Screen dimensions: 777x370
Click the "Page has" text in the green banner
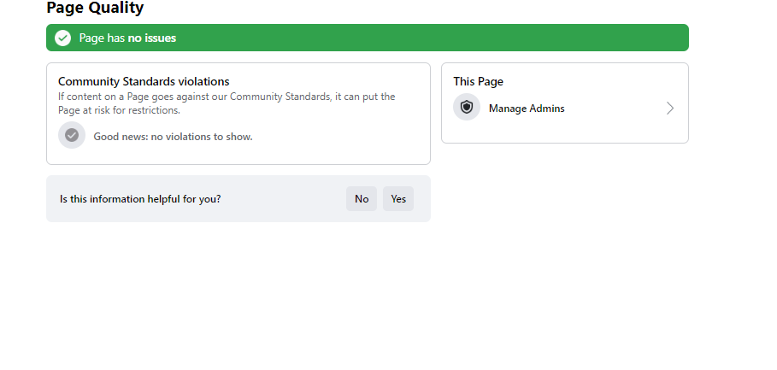[102, 38]
